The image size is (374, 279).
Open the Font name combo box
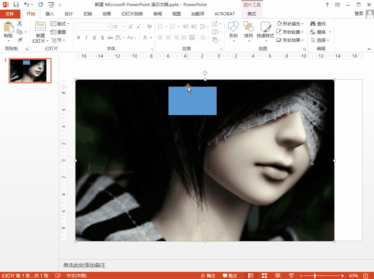click(x=92, y=27)
